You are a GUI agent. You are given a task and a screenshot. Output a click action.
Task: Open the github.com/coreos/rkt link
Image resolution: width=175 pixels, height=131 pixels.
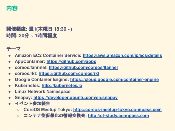tap(69, 74)
